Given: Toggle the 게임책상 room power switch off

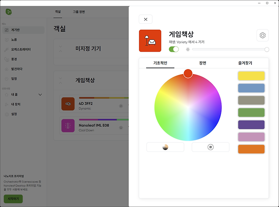Looking at the screenshot, I should tap(174, 49).
